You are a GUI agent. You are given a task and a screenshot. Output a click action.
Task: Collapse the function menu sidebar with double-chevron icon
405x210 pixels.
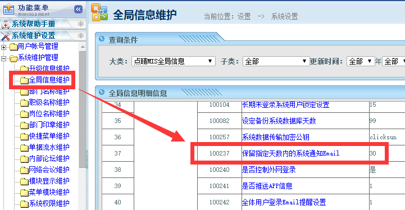click(x=78, y=10)
